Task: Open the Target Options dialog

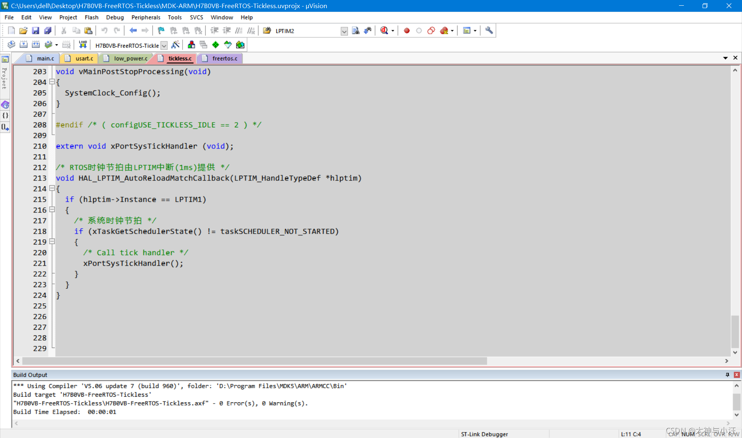Action: [x=176, y=45]
